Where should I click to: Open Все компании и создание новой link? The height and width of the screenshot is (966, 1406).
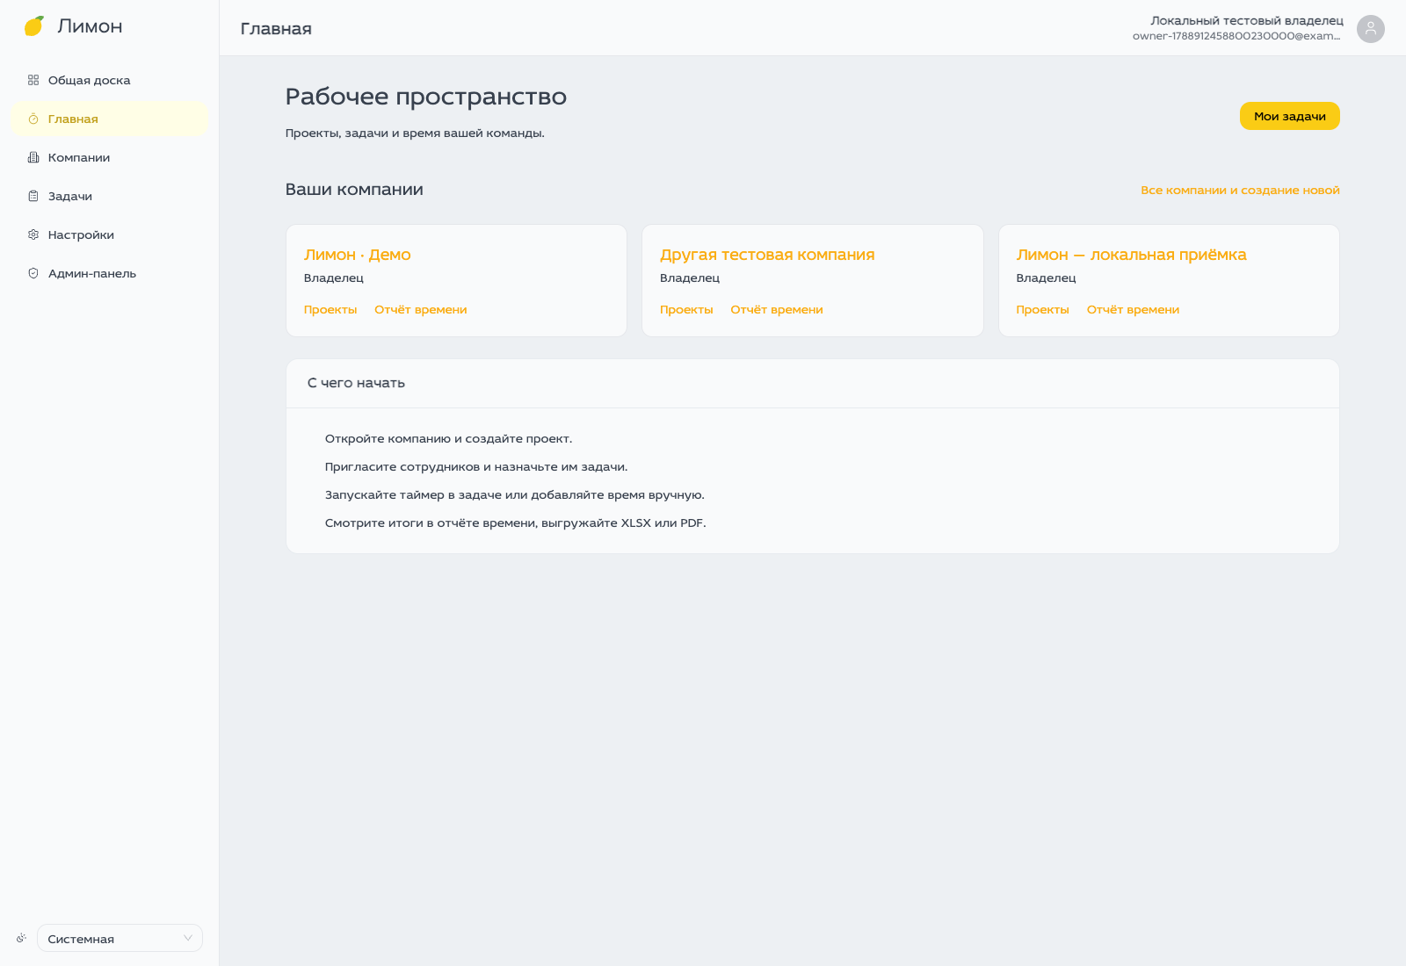(x=1240, y=190)
